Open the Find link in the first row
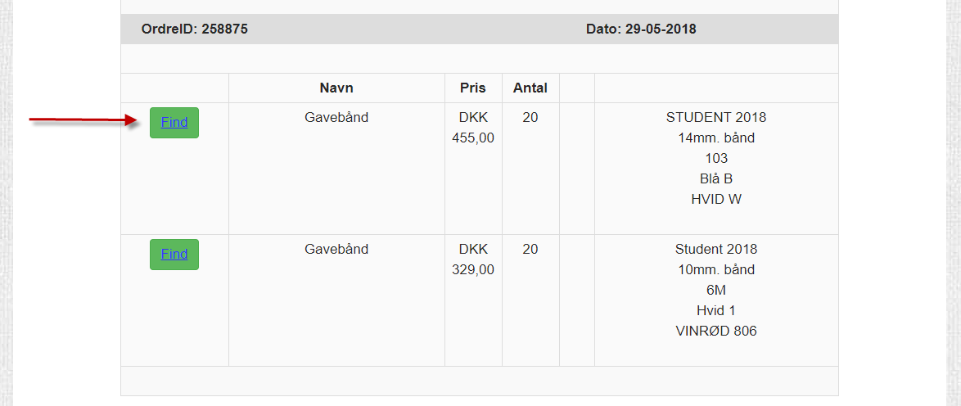Viewport: 961px width, 406px height. click(x=174, y=123)
